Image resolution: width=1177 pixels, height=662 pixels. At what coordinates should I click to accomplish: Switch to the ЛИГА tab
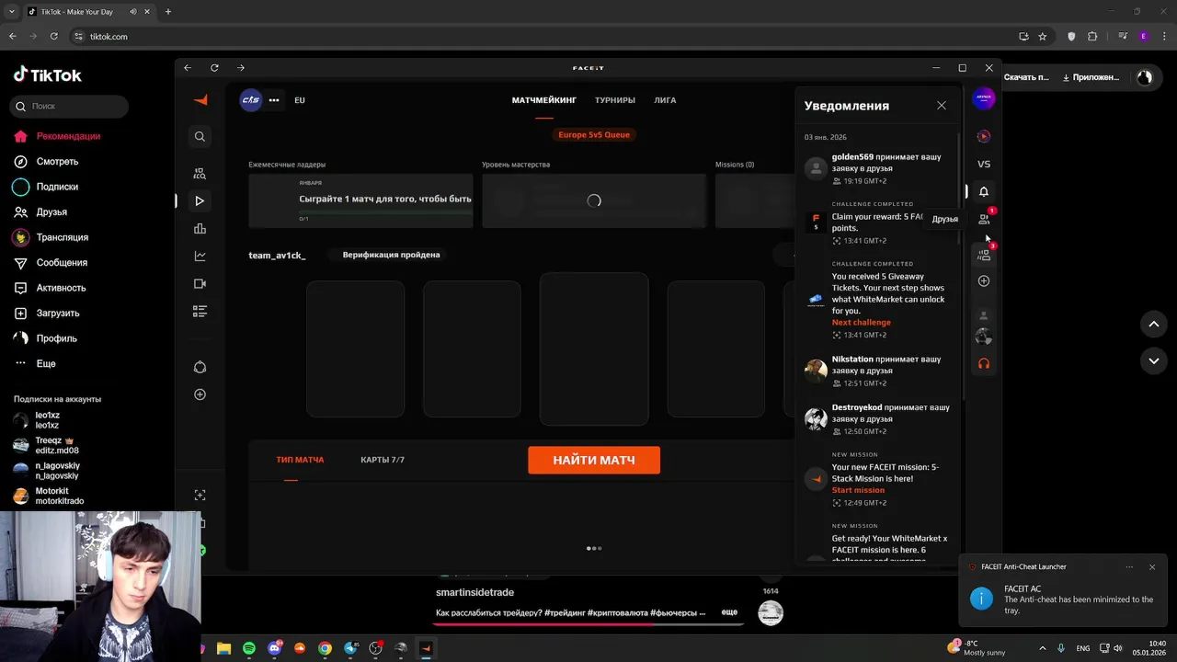point(665,100)
